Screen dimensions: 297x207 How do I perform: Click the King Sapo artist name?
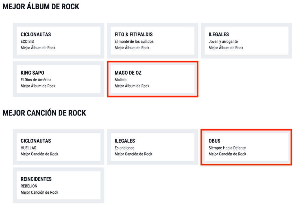click(x=32, y=73)
